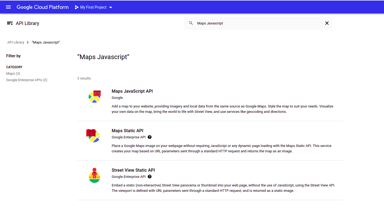Select "Maps Javascript" breadcrumb entry
Image resolution: width=384 pixels, height=216 pixels.
coord(46,42)
